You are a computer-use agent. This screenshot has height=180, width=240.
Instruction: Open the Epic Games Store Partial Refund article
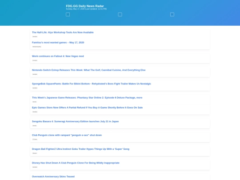[x=87, y=108]
